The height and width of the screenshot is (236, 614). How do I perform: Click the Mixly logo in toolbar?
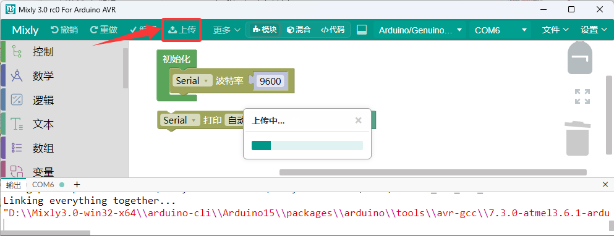point(25,30)
